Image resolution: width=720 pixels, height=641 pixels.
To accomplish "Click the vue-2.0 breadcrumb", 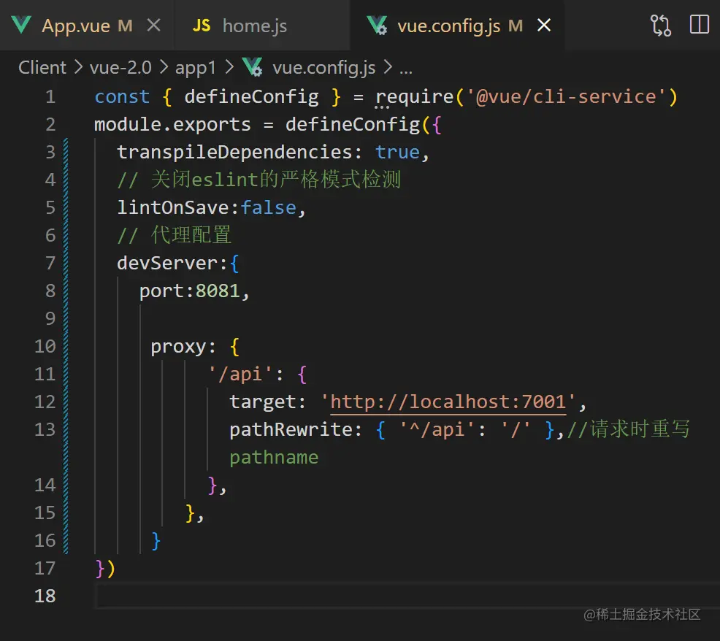I will (120, 68).
